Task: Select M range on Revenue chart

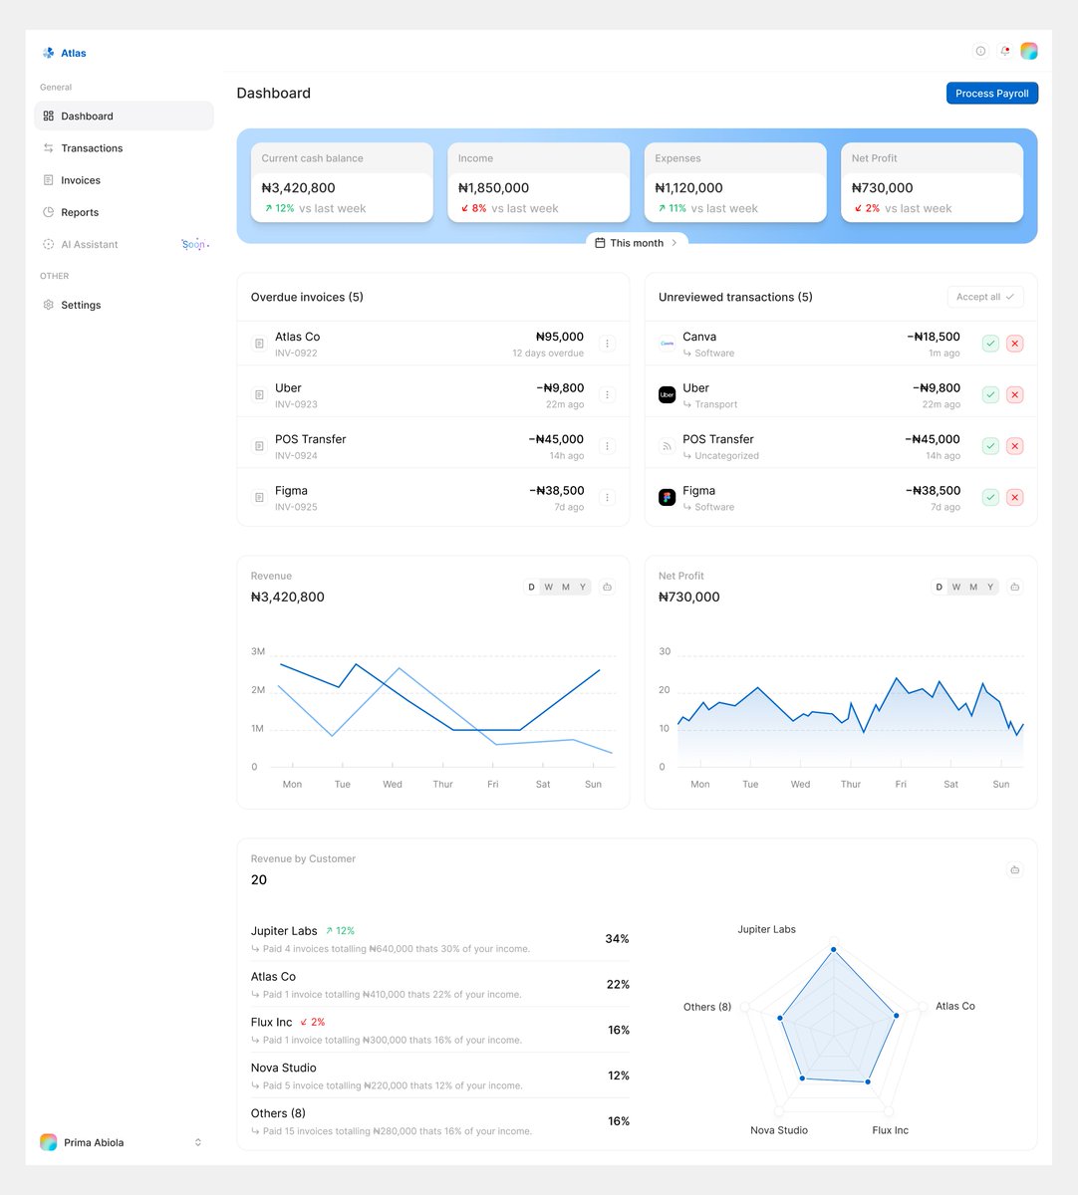Action: [566, 587]
